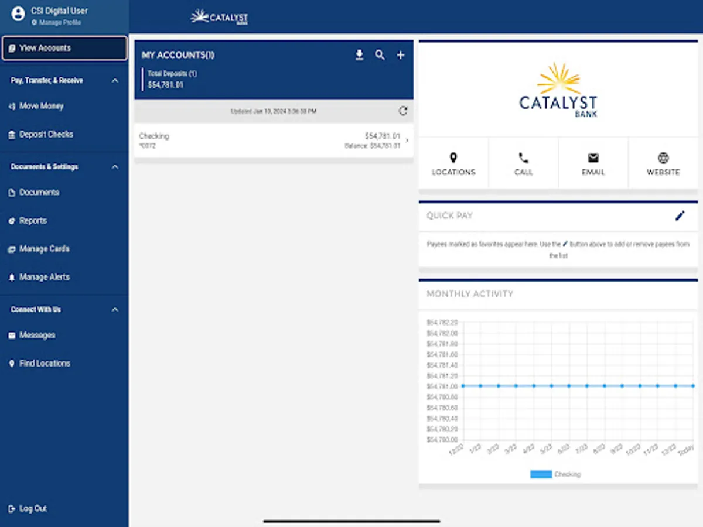Expand the Checking account details chevron

(408, 141)
